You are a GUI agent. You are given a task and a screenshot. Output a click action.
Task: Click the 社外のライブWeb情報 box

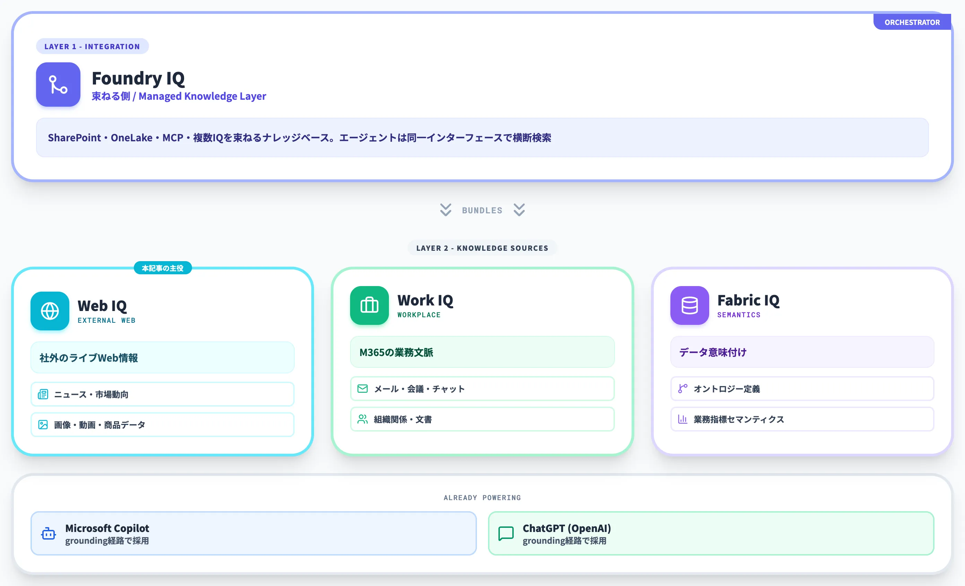pyautogui.click(x=163, y=357)
